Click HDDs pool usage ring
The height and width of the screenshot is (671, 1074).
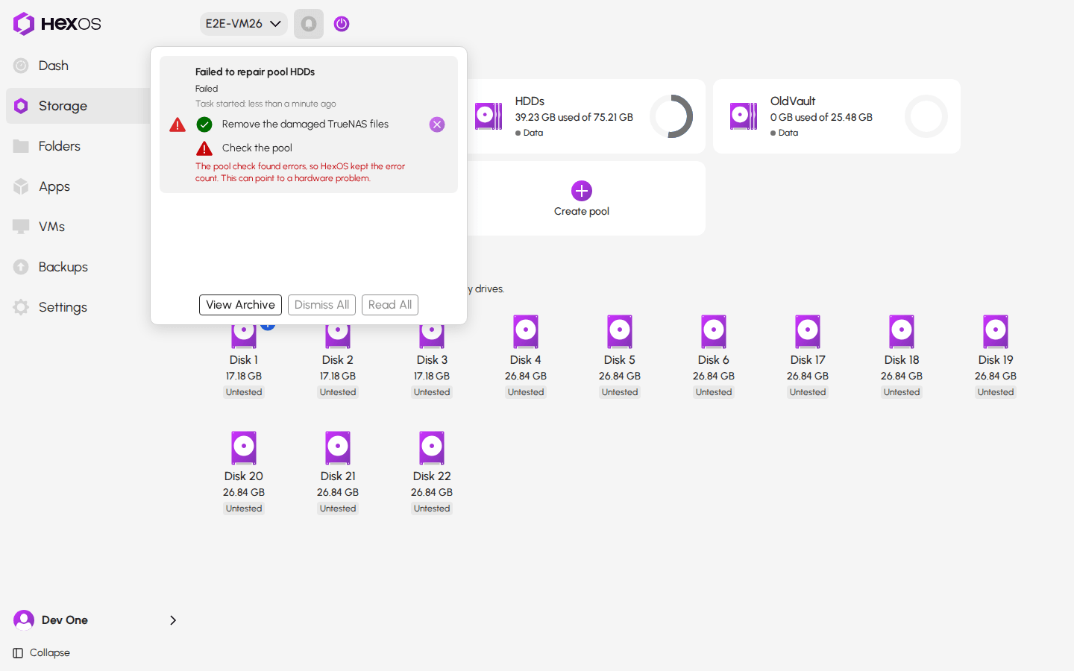click(x=671, y=116)
